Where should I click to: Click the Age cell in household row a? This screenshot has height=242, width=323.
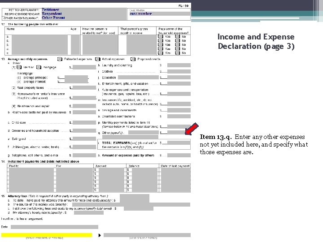(75, 37)
